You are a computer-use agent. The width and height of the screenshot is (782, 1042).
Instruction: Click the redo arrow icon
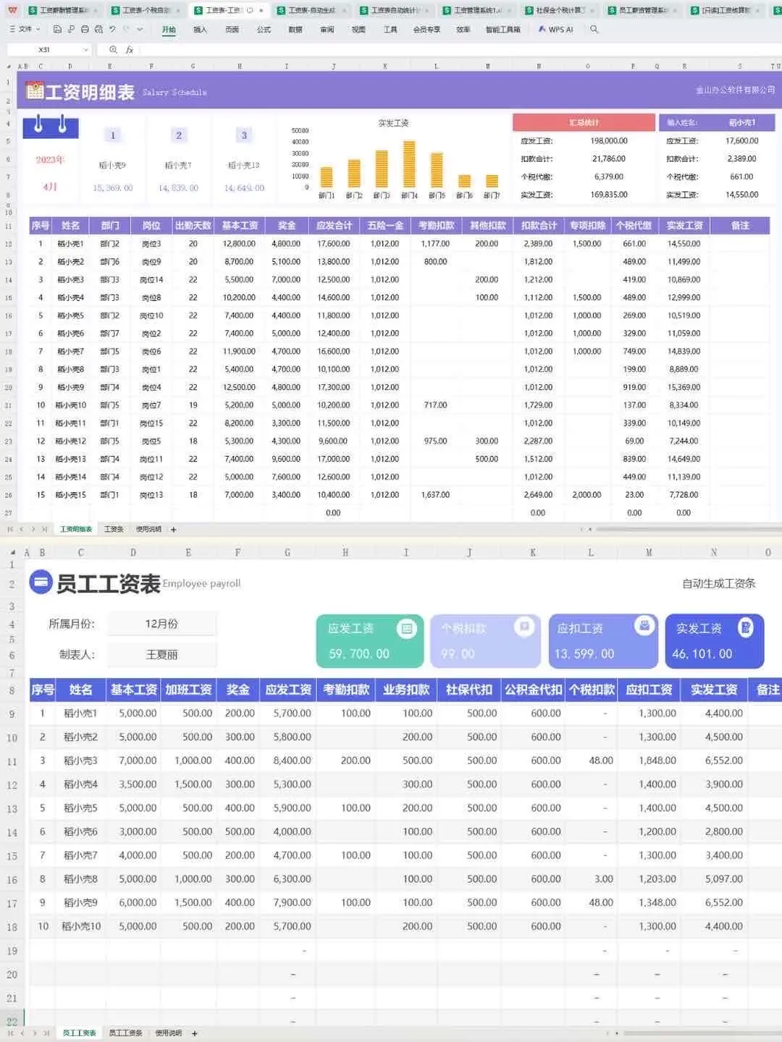[x=126, y=29]
